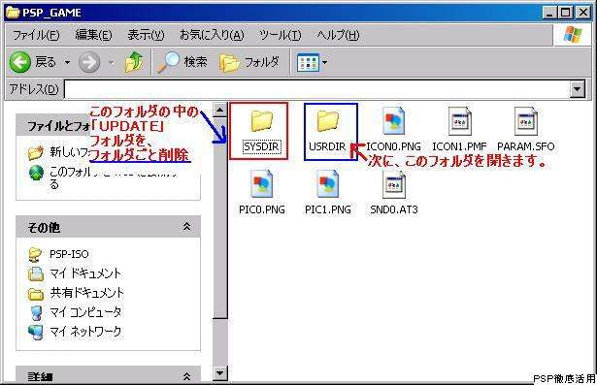The image size is (597, 385).
Task: Click the task pane scrollbar up arrow
Action: click(219, 110)
